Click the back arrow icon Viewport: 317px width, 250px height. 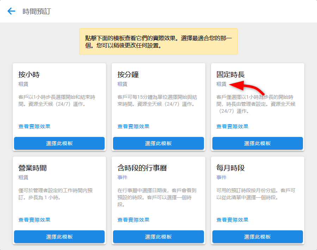point(12,11)
